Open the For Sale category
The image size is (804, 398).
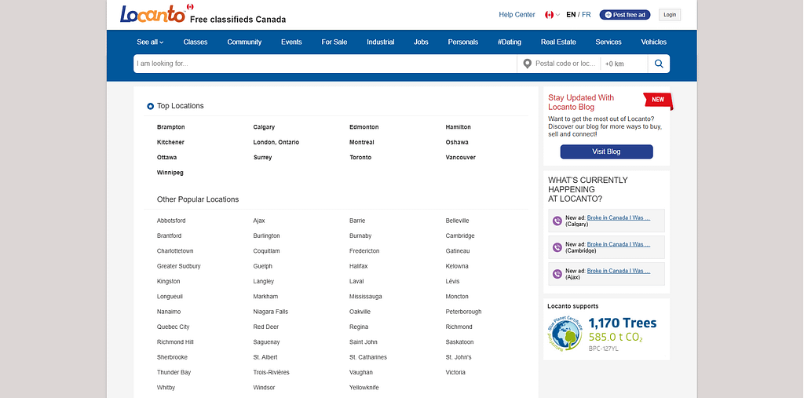(334, 42)
